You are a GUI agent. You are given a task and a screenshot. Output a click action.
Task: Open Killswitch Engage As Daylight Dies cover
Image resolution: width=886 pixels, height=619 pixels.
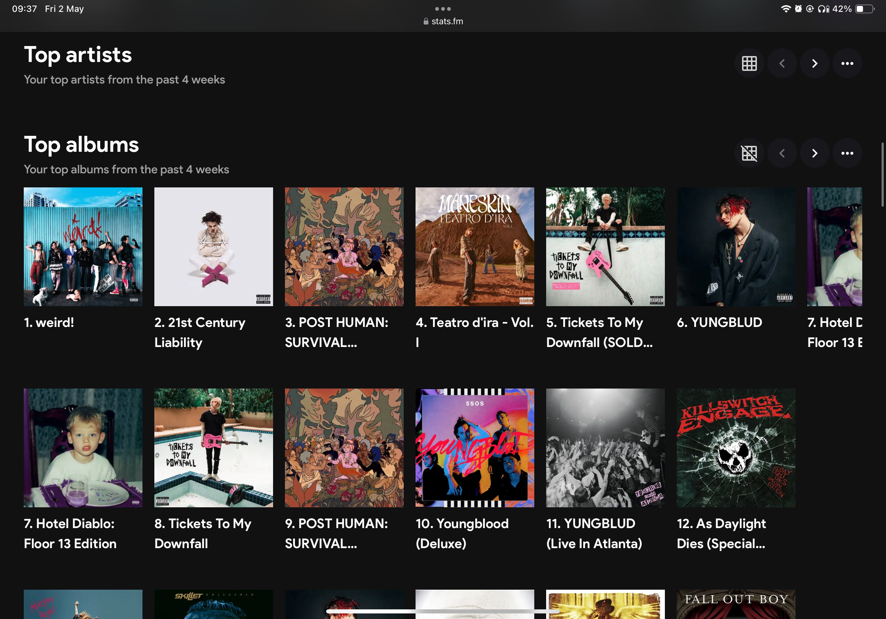pyautogui.click(x=736, y=448)
